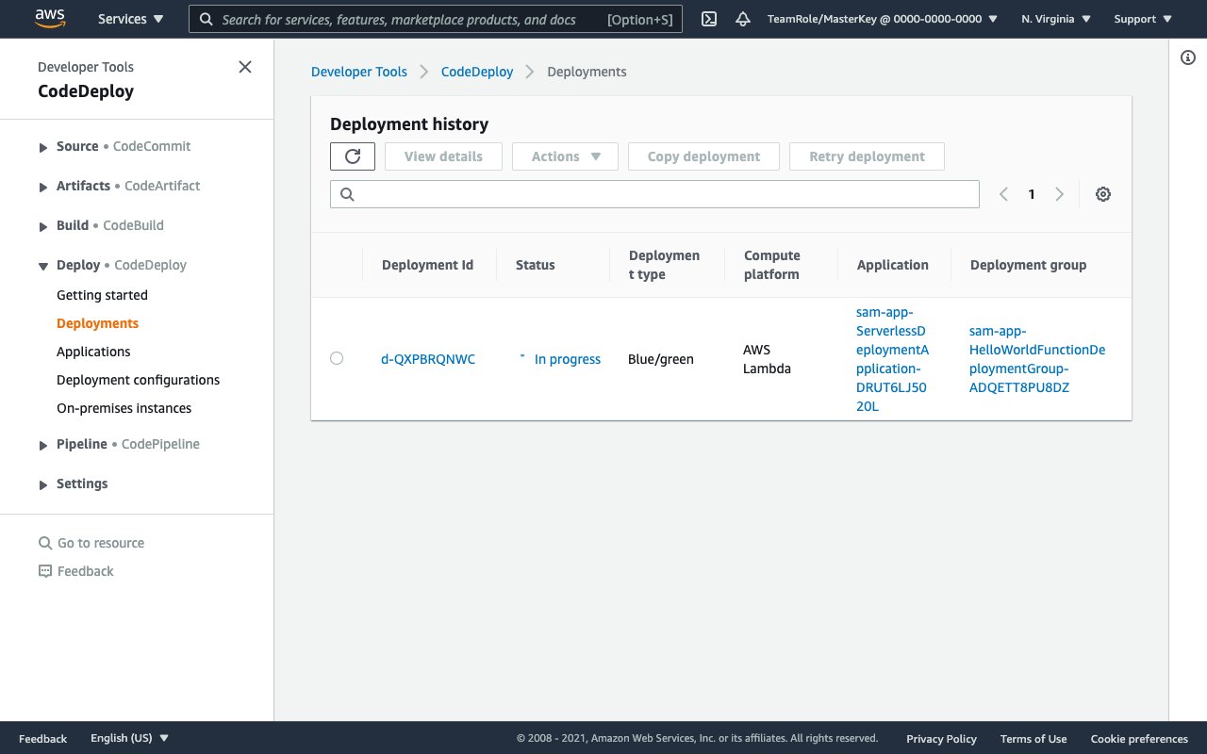1207x754 pixels.
Task: Open the Support dropdown menu
Action: [x=1142, y=19]
